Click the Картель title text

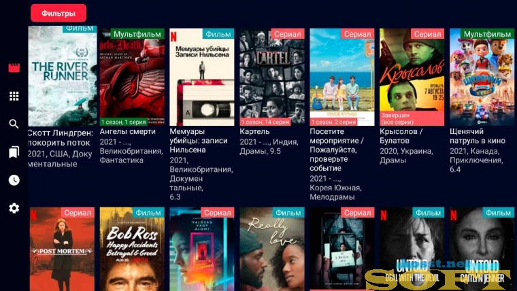click(254, 131)
